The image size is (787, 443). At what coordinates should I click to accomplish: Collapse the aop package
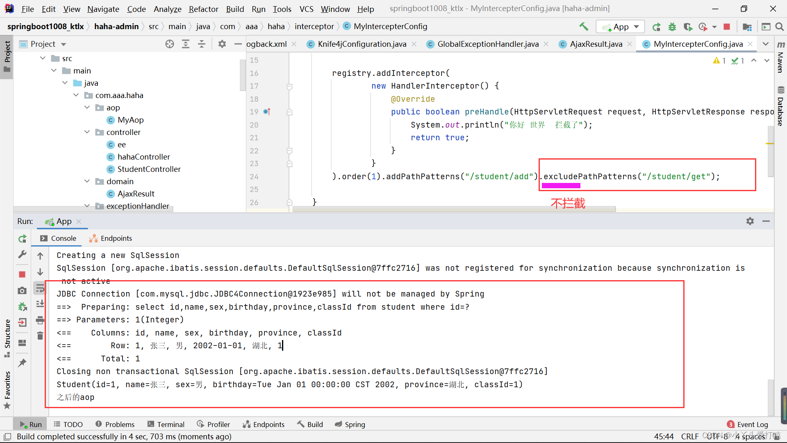pyautogui.click(x=87, y=107)
